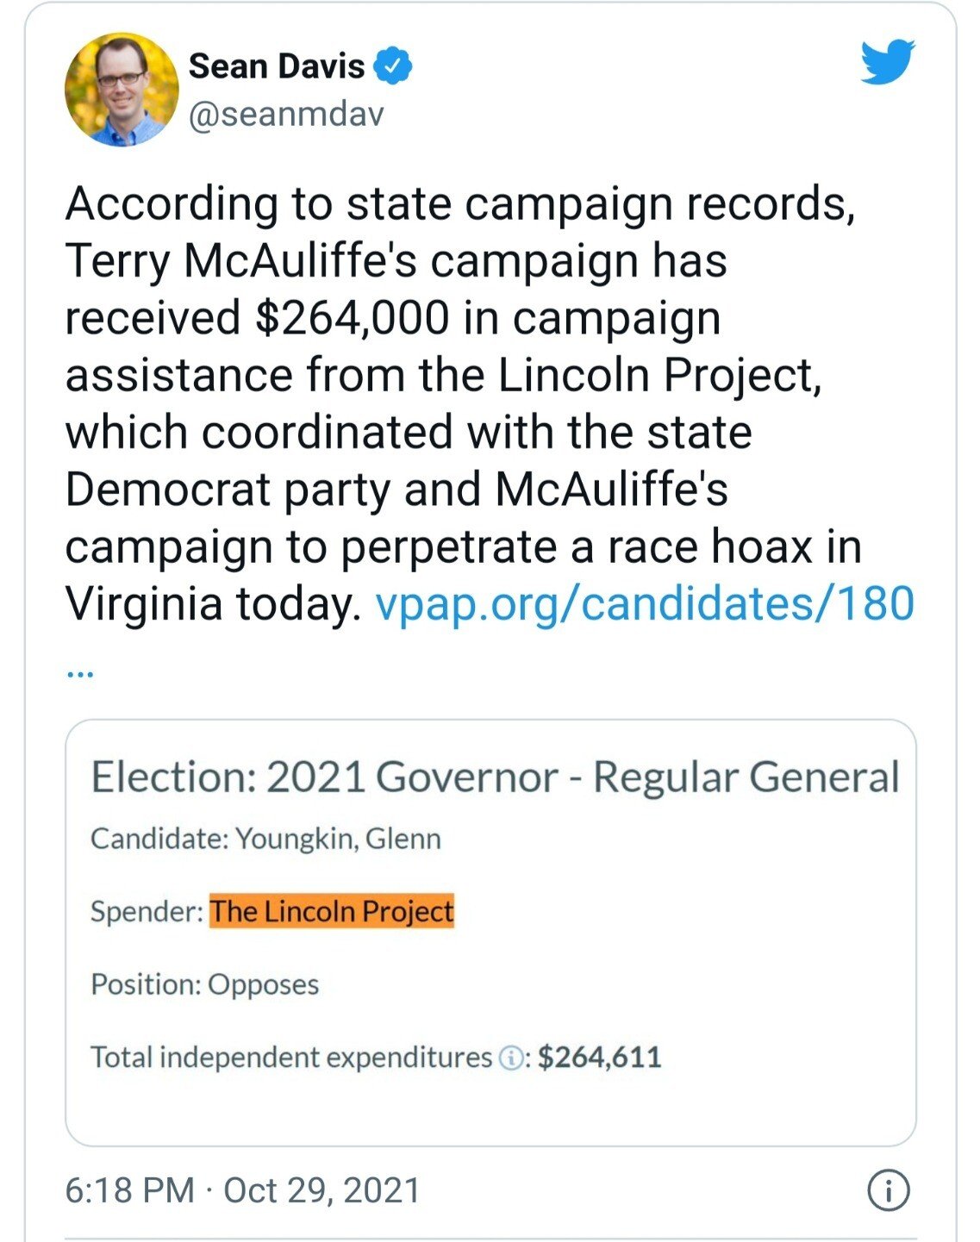Click the blue ellipsis below the link

(x=79, y=673)
